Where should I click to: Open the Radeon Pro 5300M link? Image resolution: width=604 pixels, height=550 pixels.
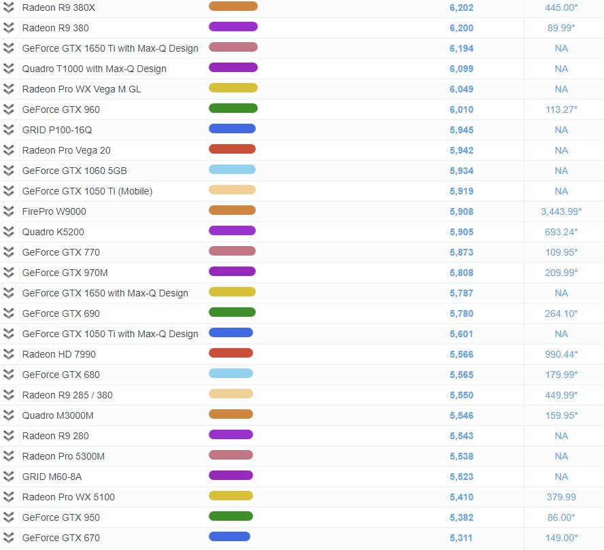pyautogui.click(x=63, y=456)
